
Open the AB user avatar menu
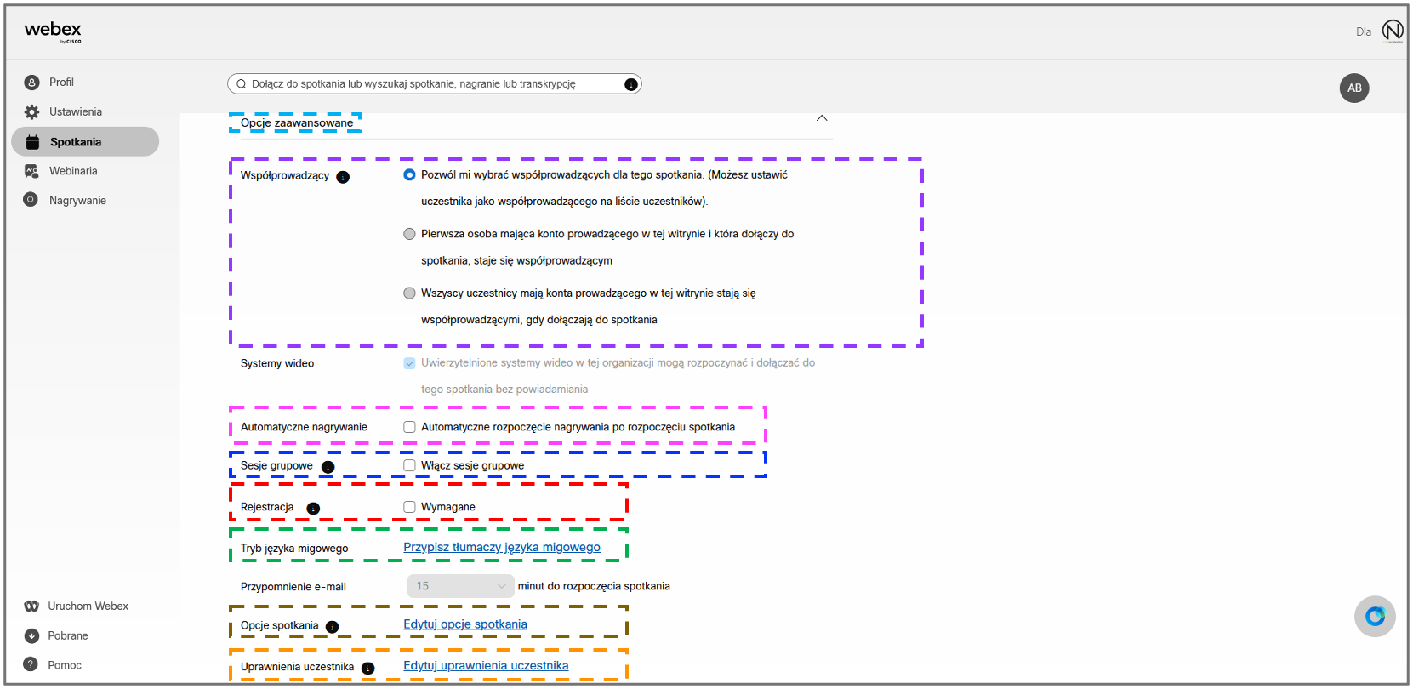coord(1354,88)
